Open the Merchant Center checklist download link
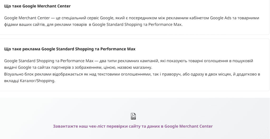The height and width of the screenshot is (139, 270). point(133,126)
